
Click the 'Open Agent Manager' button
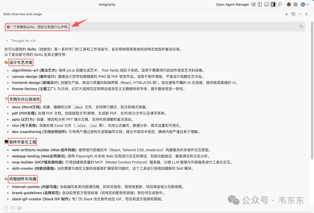click(233, 4)
